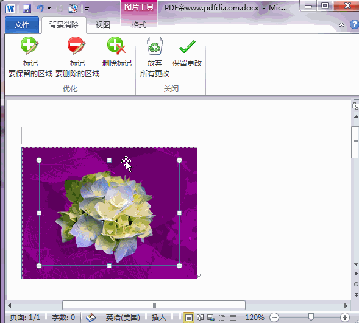
Task: Switch to the Format (格式) tab
Action: [139, 24]
